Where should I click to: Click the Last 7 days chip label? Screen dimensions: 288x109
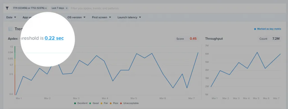pyautogui.click(x=58, y=8)
